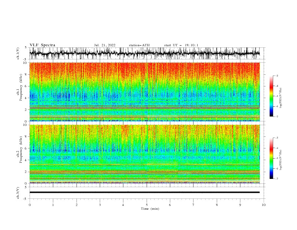Click the upper color scale bar beside ch.1

271,96
